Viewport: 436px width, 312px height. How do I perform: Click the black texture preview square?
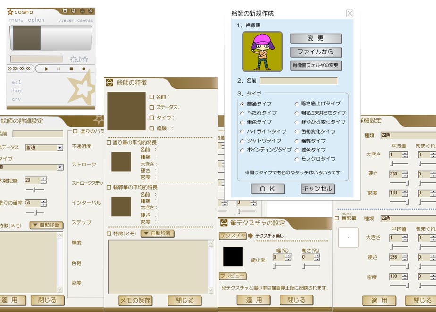tap(233, 256)
